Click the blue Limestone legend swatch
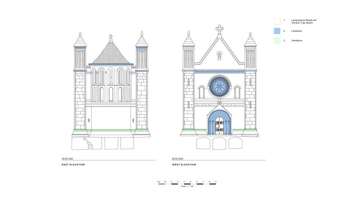Viewport: 361px width, 213px height. [x=277, y=31]
